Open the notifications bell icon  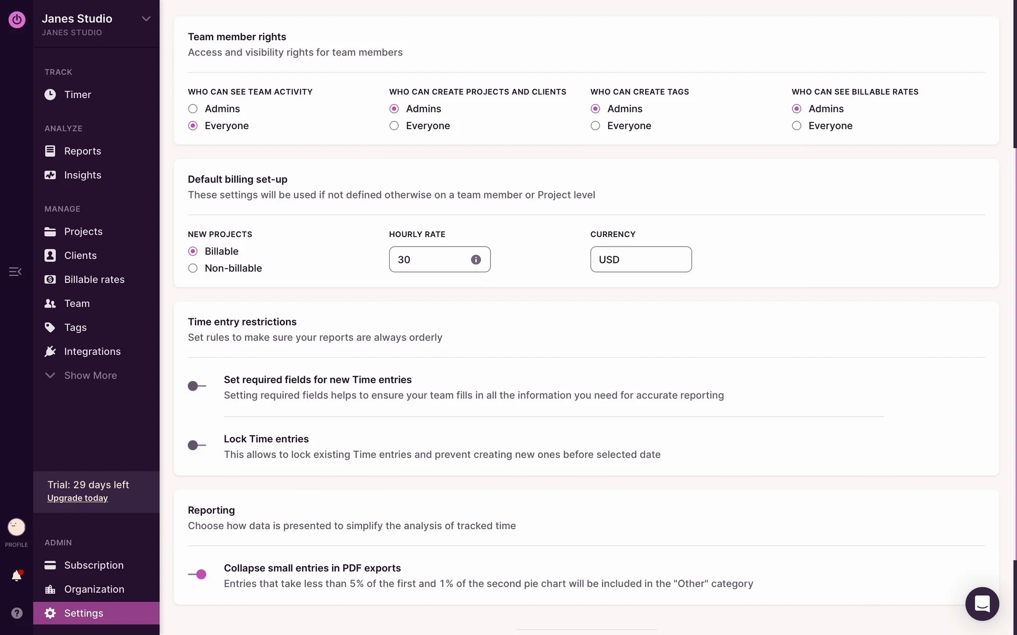click(x=16, y=576)
